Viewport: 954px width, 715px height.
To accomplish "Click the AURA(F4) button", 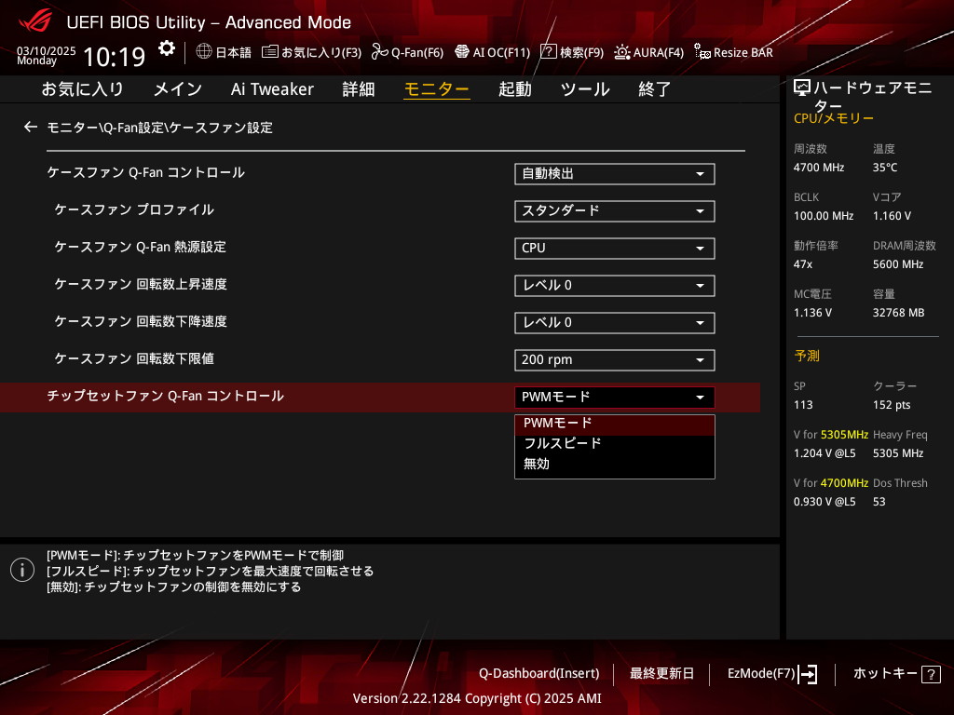I will 648,52.
